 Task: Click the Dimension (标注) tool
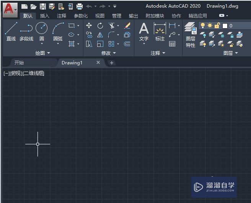[x=160, y=32]
